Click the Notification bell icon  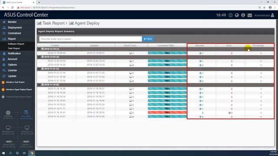click(4, 53)
